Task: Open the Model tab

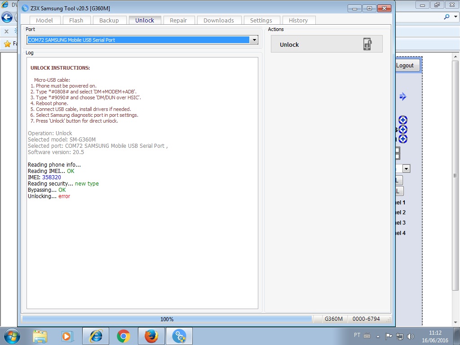Action: pos(44,20)
